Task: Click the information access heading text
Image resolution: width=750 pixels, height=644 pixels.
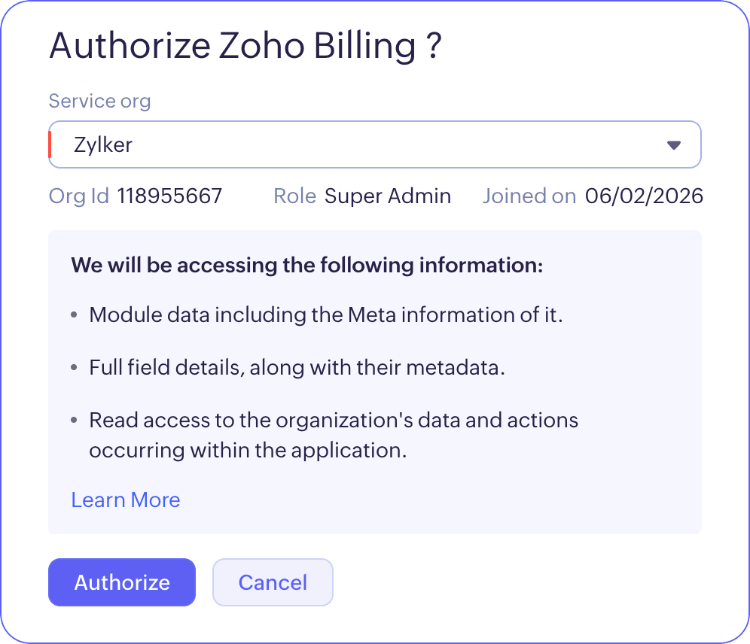Action: tap(306, 266)
